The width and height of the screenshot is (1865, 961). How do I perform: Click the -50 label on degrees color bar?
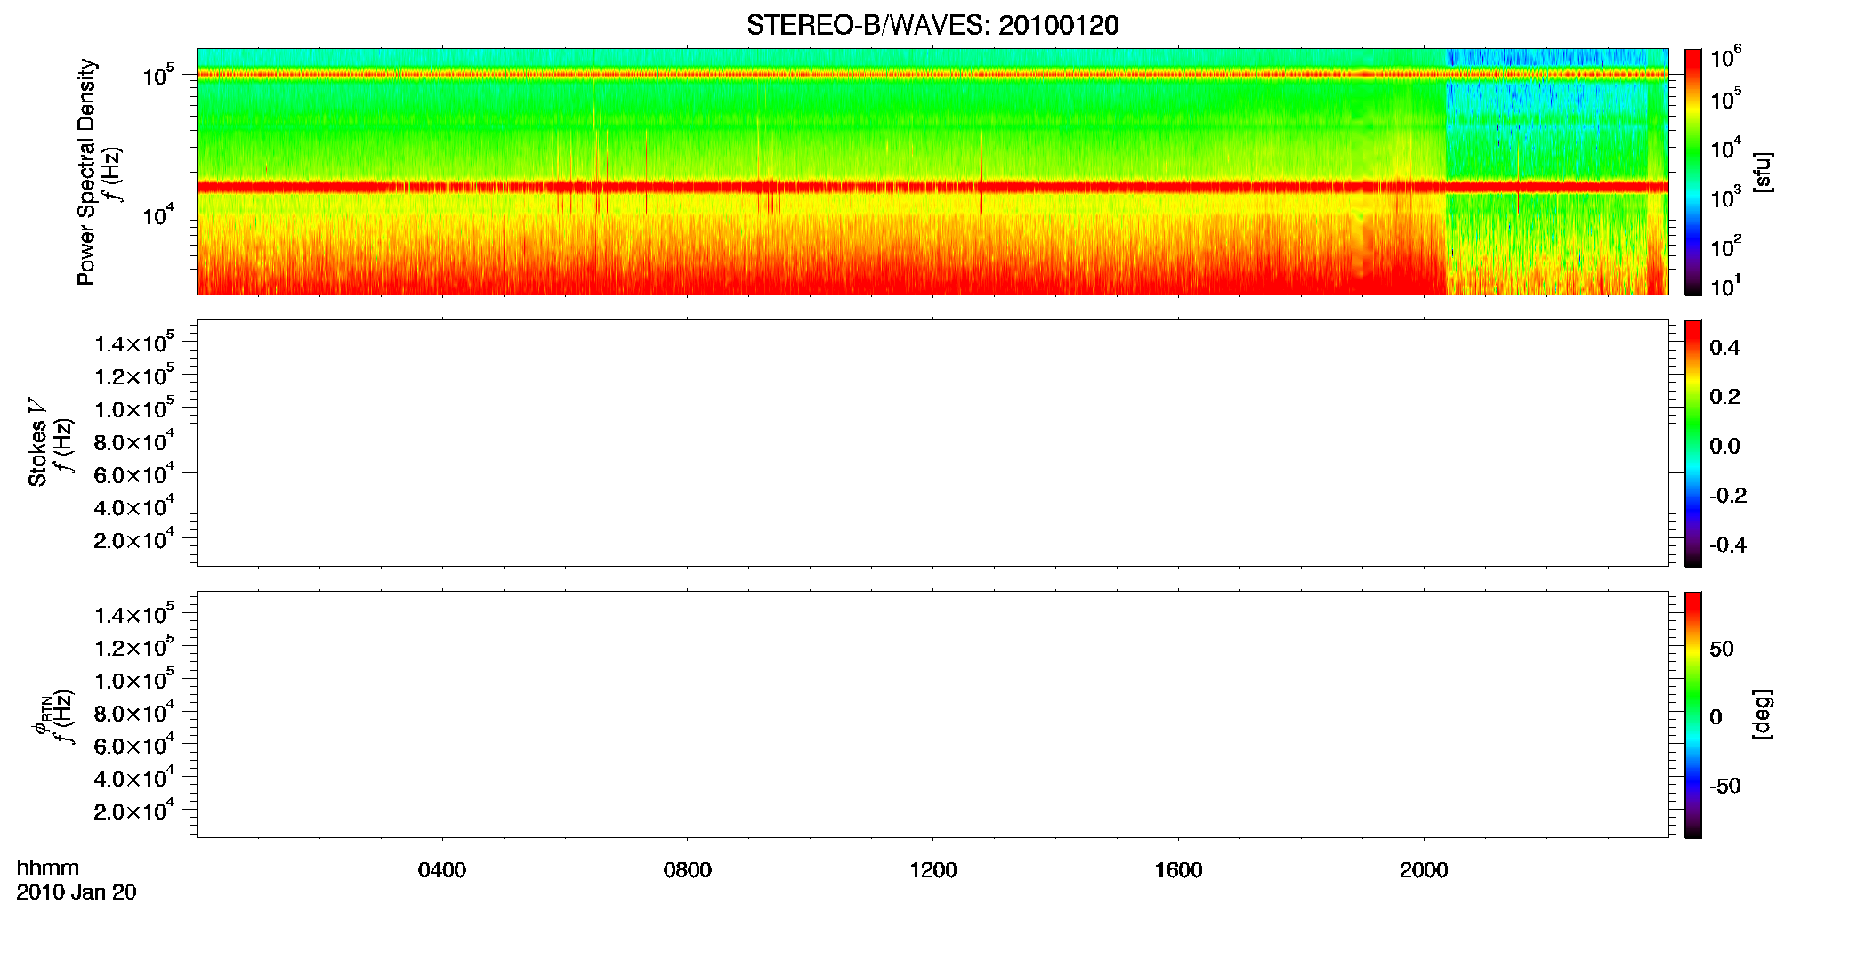(1725, 787)
